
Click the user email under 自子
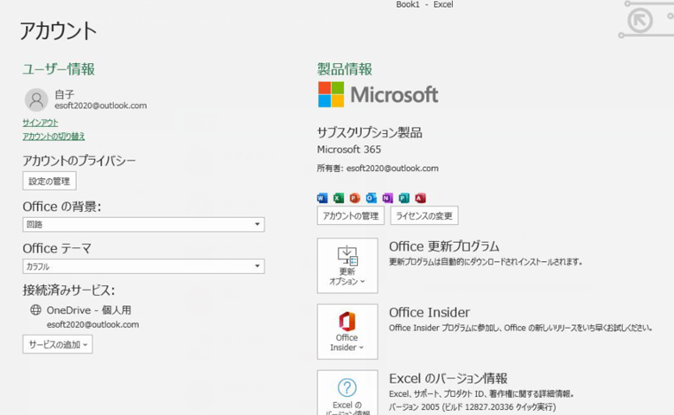[100, 105]
